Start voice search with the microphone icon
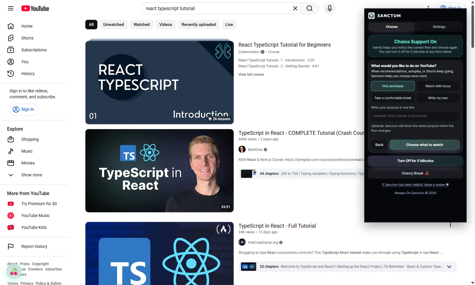This screenshot has height=285, width=475. (330, 8)
